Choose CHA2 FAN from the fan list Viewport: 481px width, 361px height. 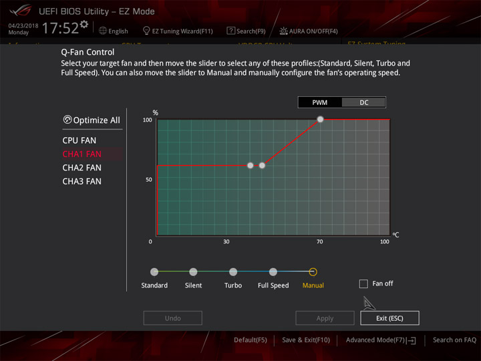tap(82, 168)
